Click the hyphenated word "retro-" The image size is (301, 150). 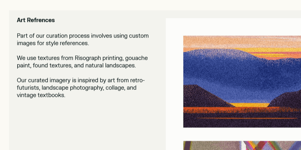click(138, 80)
